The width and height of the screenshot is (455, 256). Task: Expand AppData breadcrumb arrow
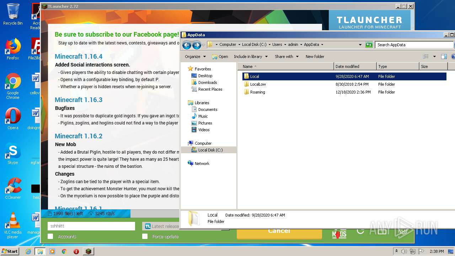(x=322, y=45)
